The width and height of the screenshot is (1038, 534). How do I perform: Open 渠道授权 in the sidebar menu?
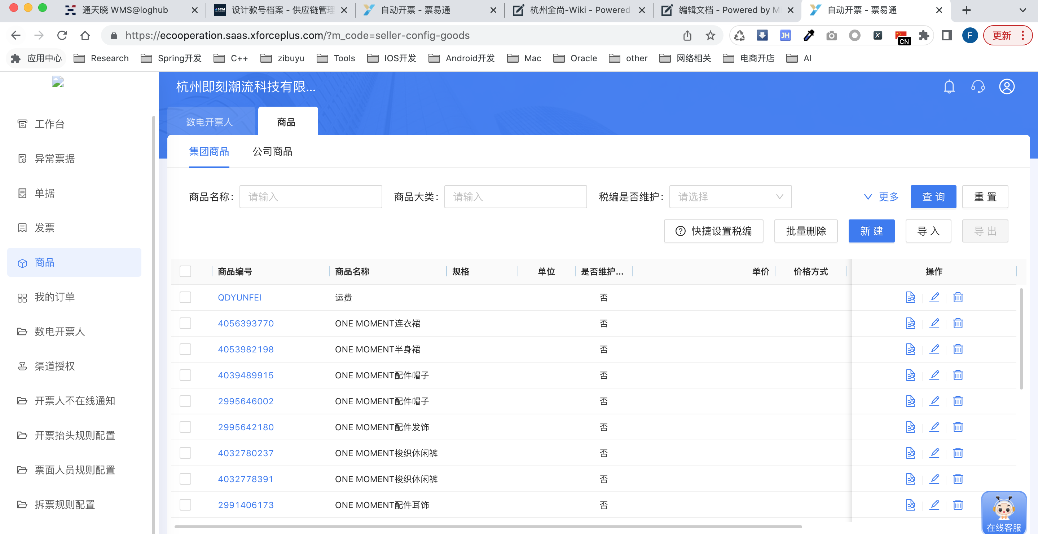coord(54,366)
